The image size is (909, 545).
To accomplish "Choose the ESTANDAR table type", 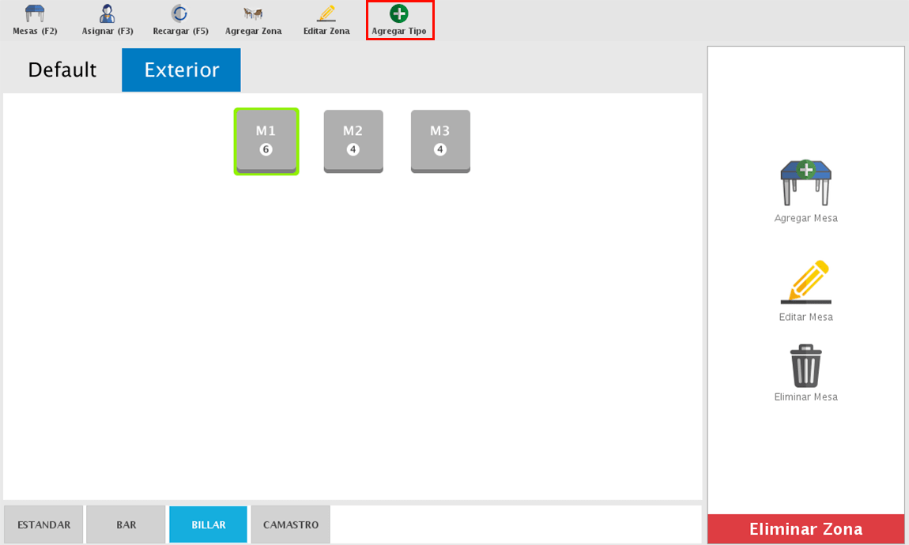I will click(x=43, y=524).
